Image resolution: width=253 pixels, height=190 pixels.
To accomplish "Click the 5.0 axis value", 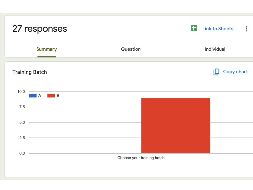I will (x=22, y=122).
